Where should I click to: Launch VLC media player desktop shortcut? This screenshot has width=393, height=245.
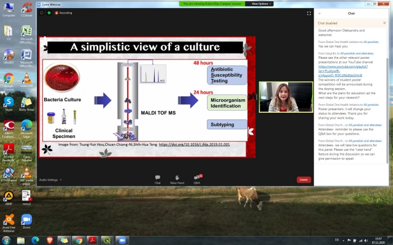pos(26,78)
